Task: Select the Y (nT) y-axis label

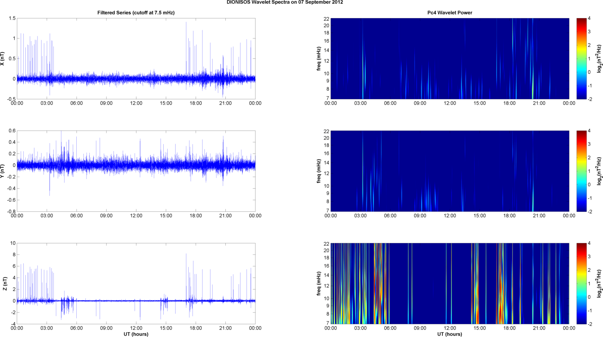Action: (x=3, y=171)
